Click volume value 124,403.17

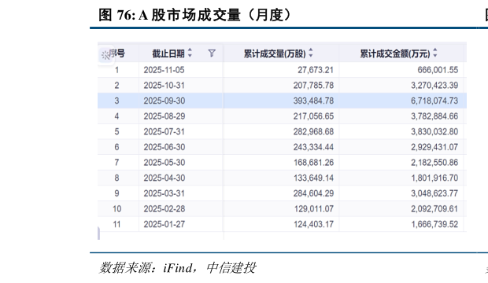tap(314, 224)
